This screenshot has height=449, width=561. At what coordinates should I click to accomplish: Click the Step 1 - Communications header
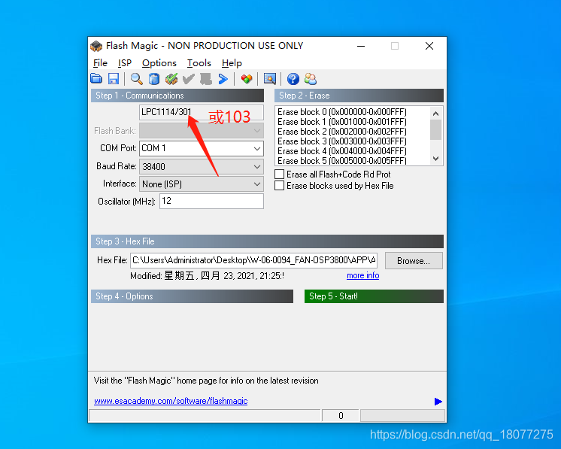coord(177,96)
